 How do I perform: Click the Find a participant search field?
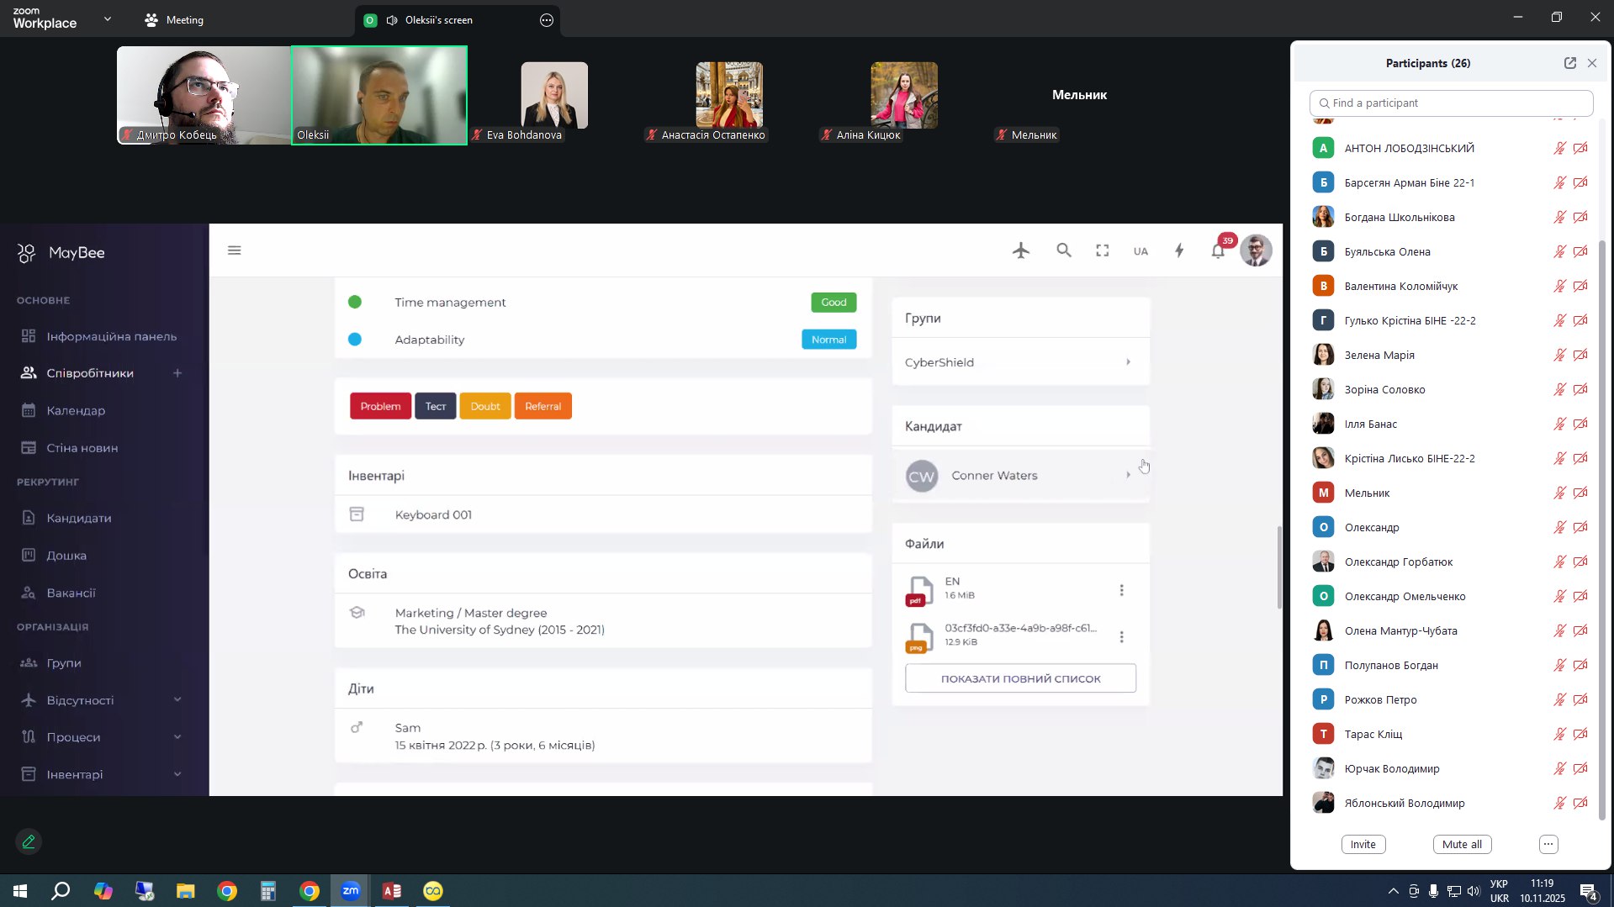pos(1451,103)
